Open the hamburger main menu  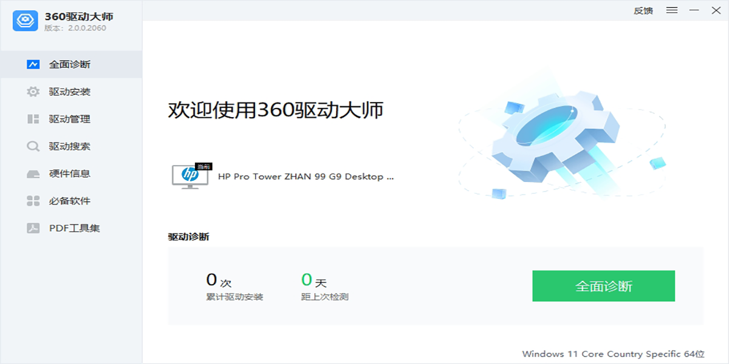[x=672, y=10]
